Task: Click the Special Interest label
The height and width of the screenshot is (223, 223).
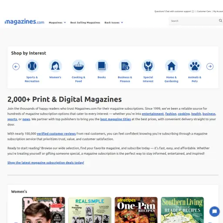Action: [148, 79]
